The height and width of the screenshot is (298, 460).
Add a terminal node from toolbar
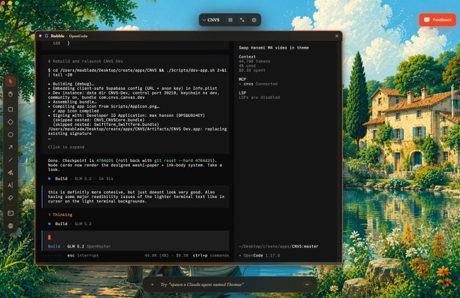coord(11,213)
